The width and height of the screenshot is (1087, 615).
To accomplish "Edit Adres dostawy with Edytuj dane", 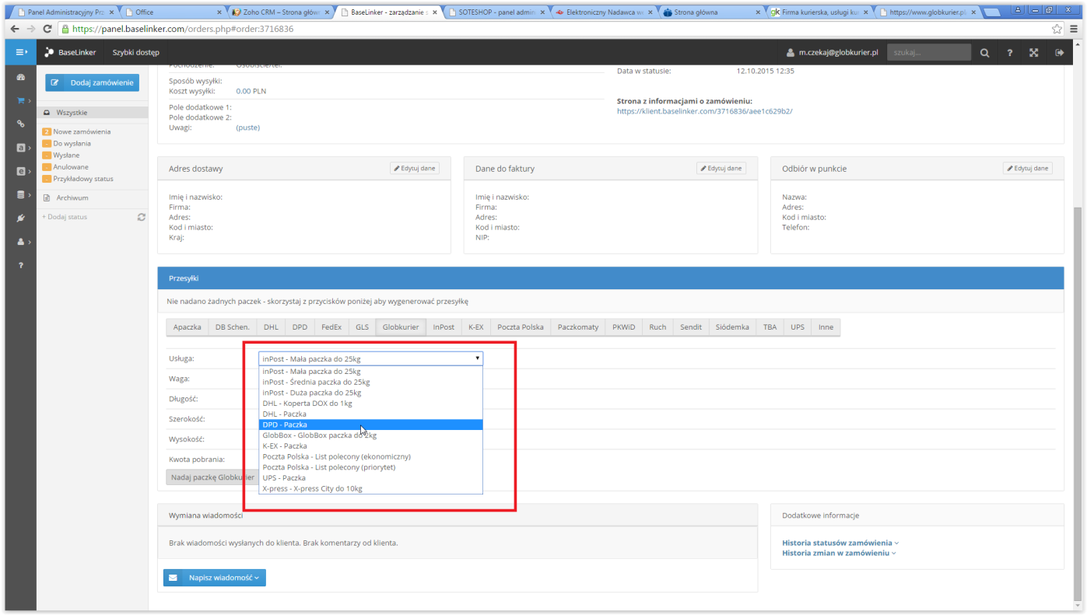I will [x=415, y=168].
